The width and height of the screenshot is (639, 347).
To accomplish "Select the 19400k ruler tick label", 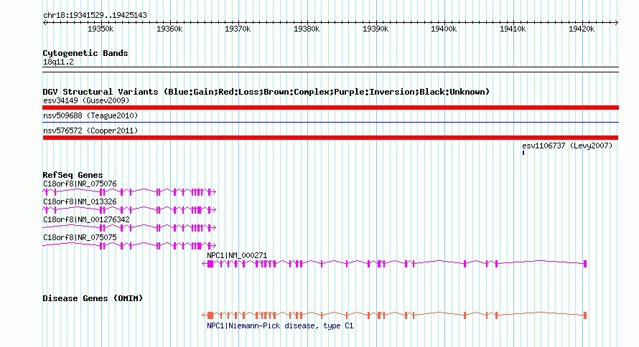I will tap(444, 29).
